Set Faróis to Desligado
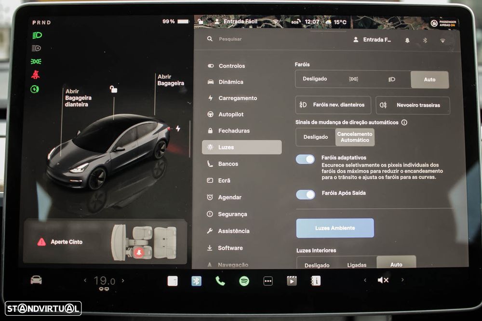482x321 pixels. pyautogui.click(x=315, y=79)
